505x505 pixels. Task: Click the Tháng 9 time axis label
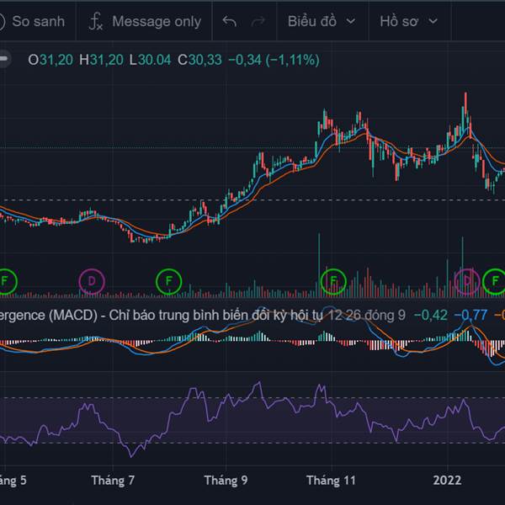tap(226, 481)
